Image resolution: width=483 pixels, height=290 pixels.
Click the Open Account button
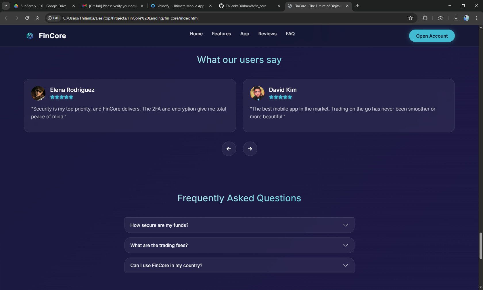pyautogui.click(x=432, y=36)
